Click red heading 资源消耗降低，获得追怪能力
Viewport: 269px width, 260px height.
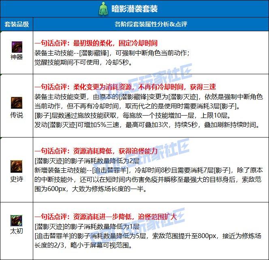click(x=97, y=150)
